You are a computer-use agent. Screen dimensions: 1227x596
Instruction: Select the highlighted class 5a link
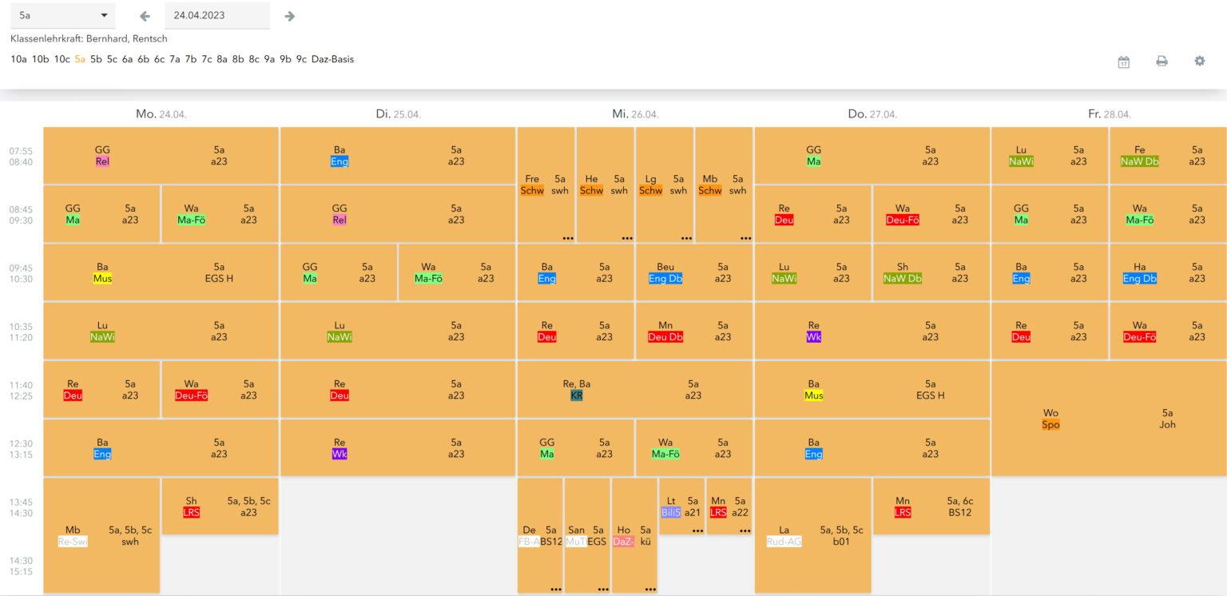coord(80,59)
